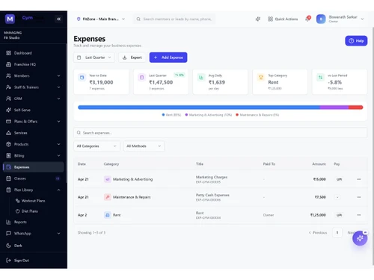Expand Billing menu

34,155
